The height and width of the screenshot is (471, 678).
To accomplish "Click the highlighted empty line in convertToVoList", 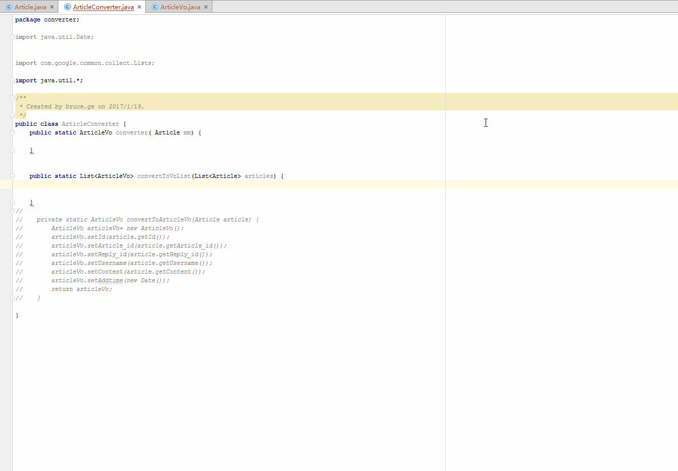I will pyautogui.click(x=154, y=184).
